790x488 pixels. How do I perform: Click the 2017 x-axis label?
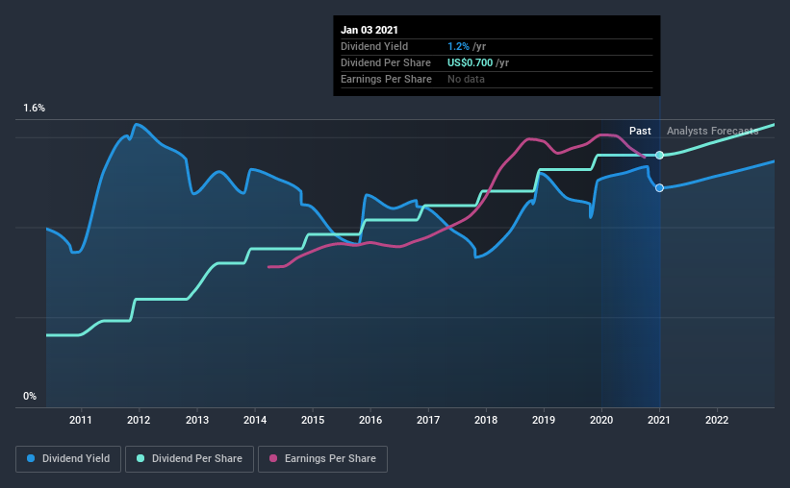[x=428, y=420]
